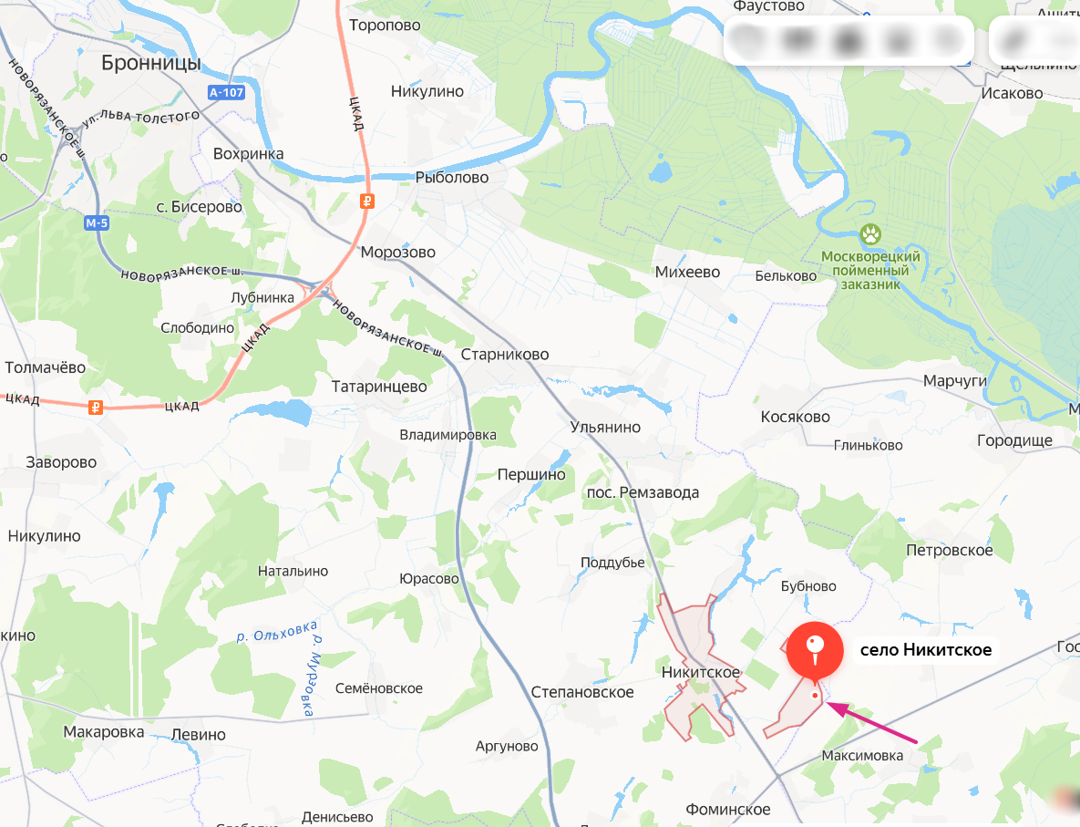This screenshot has height=827, width=1080.
Task: Click the Степановское village name
Action: click(x=582, y=693)
